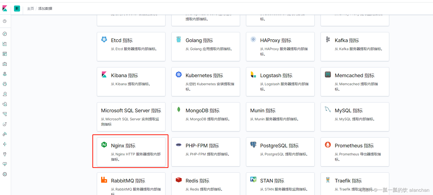Screen dimensions: 433x195
Task: Click the Kafka card icon
Action: point(328,39)
